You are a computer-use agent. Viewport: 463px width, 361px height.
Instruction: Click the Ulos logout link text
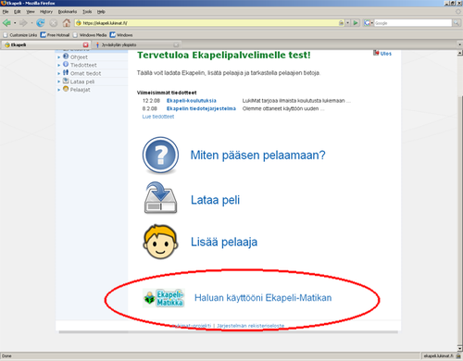click(386, 54)
